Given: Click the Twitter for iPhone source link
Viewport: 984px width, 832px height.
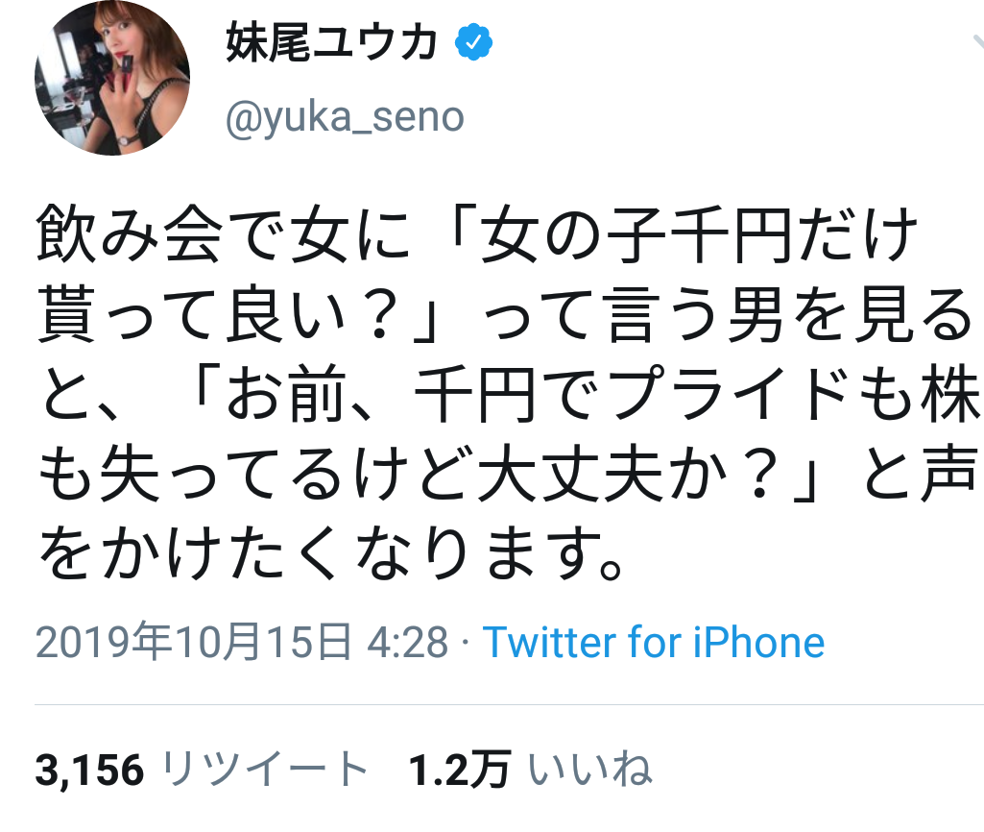Looking at the screenshot, I should tap(653, 643).
